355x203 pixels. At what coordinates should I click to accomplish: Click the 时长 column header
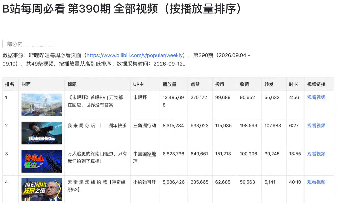click(294, 84)
